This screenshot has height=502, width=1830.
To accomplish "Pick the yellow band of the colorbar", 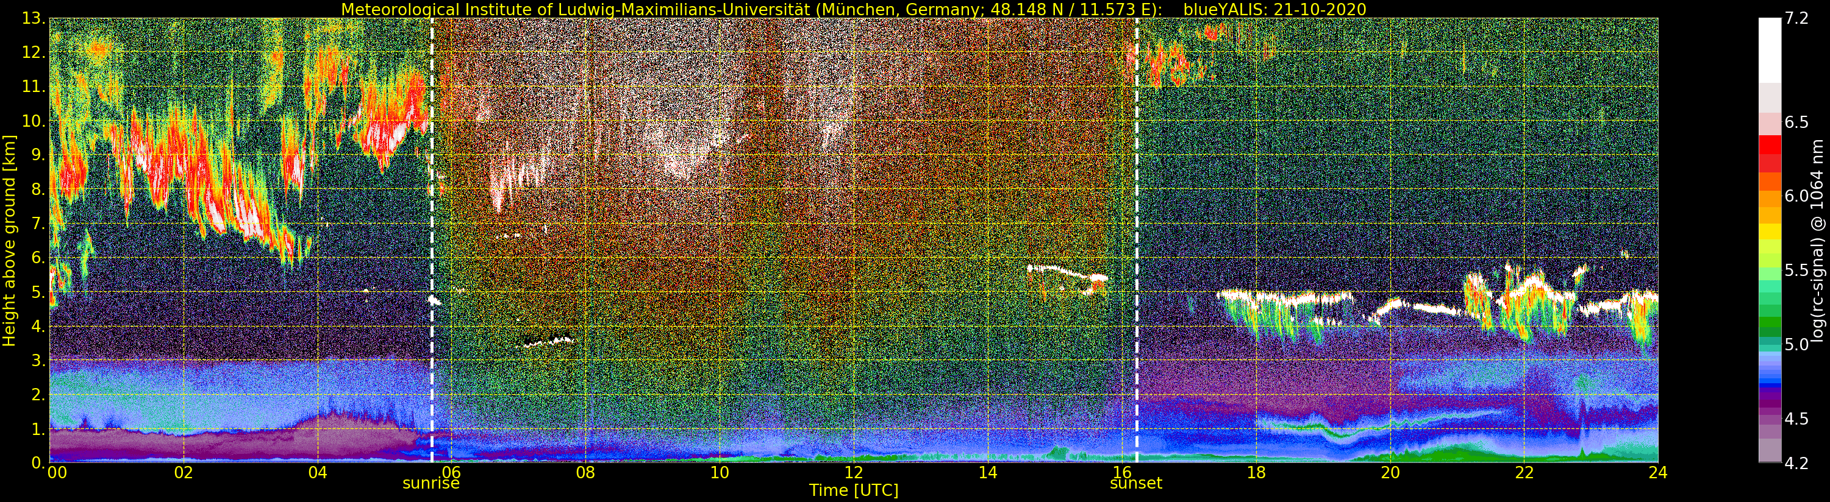I will tap(1770, 232).
